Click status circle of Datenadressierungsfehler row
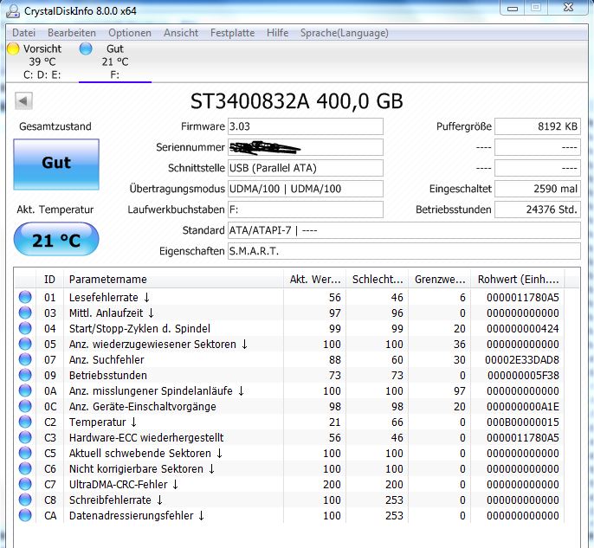Image resolution: width=594 pixels, height=548 pixels. pos(25,515)
